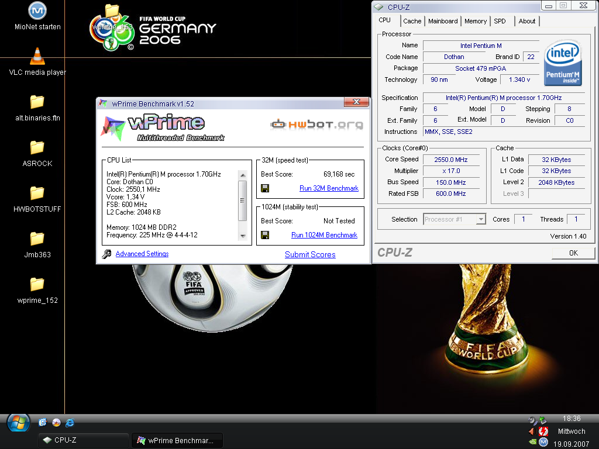Image resolution: width=599 pixels, height=449 pixels.
Task: Click the Revision C0 value
Action: (x=570, y=120)
